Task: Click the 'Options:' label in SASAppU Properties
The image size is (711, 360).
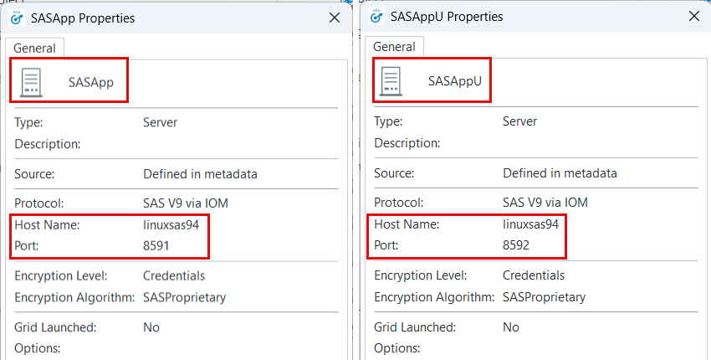Action: [396, 348]
